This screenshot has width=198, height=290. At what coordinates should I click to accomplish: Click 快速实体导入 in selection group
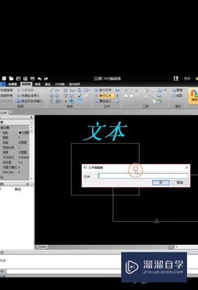tap(29, 96)
